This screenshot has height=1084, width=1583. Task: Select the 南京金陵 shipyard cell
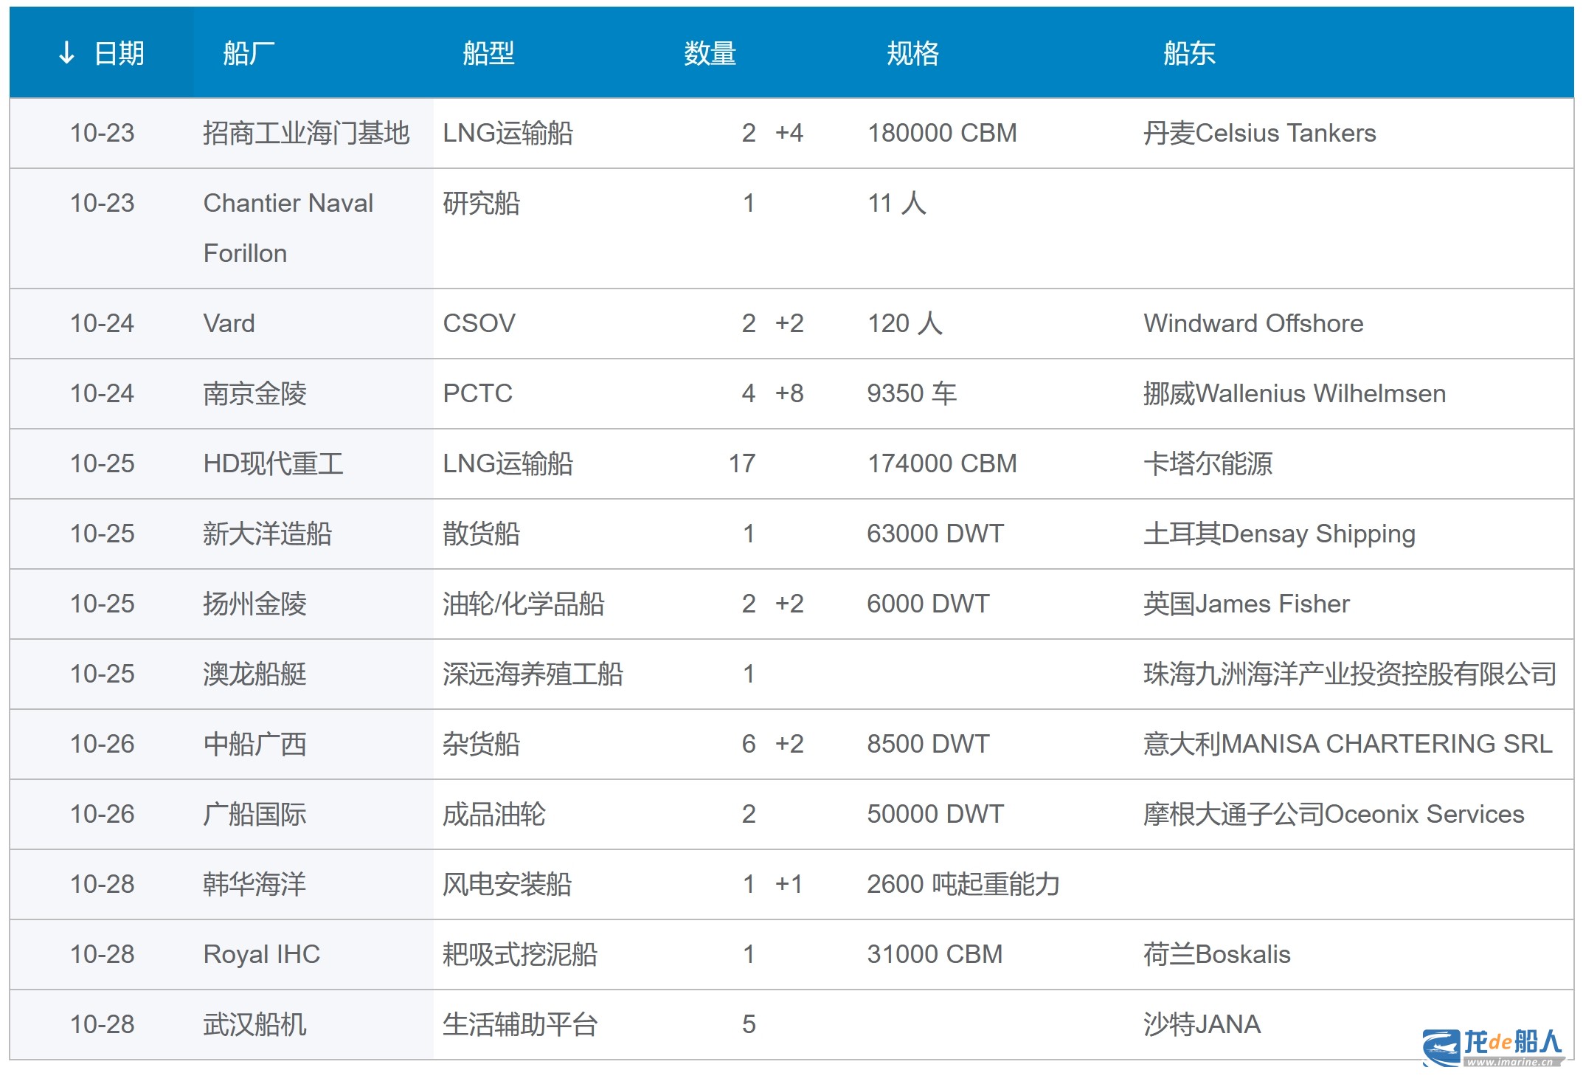pos(254,393)
